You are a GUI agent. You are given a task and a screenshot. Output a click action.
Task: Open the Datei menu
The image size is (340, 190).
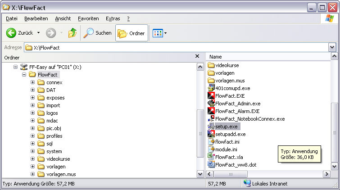coord(12,18)
